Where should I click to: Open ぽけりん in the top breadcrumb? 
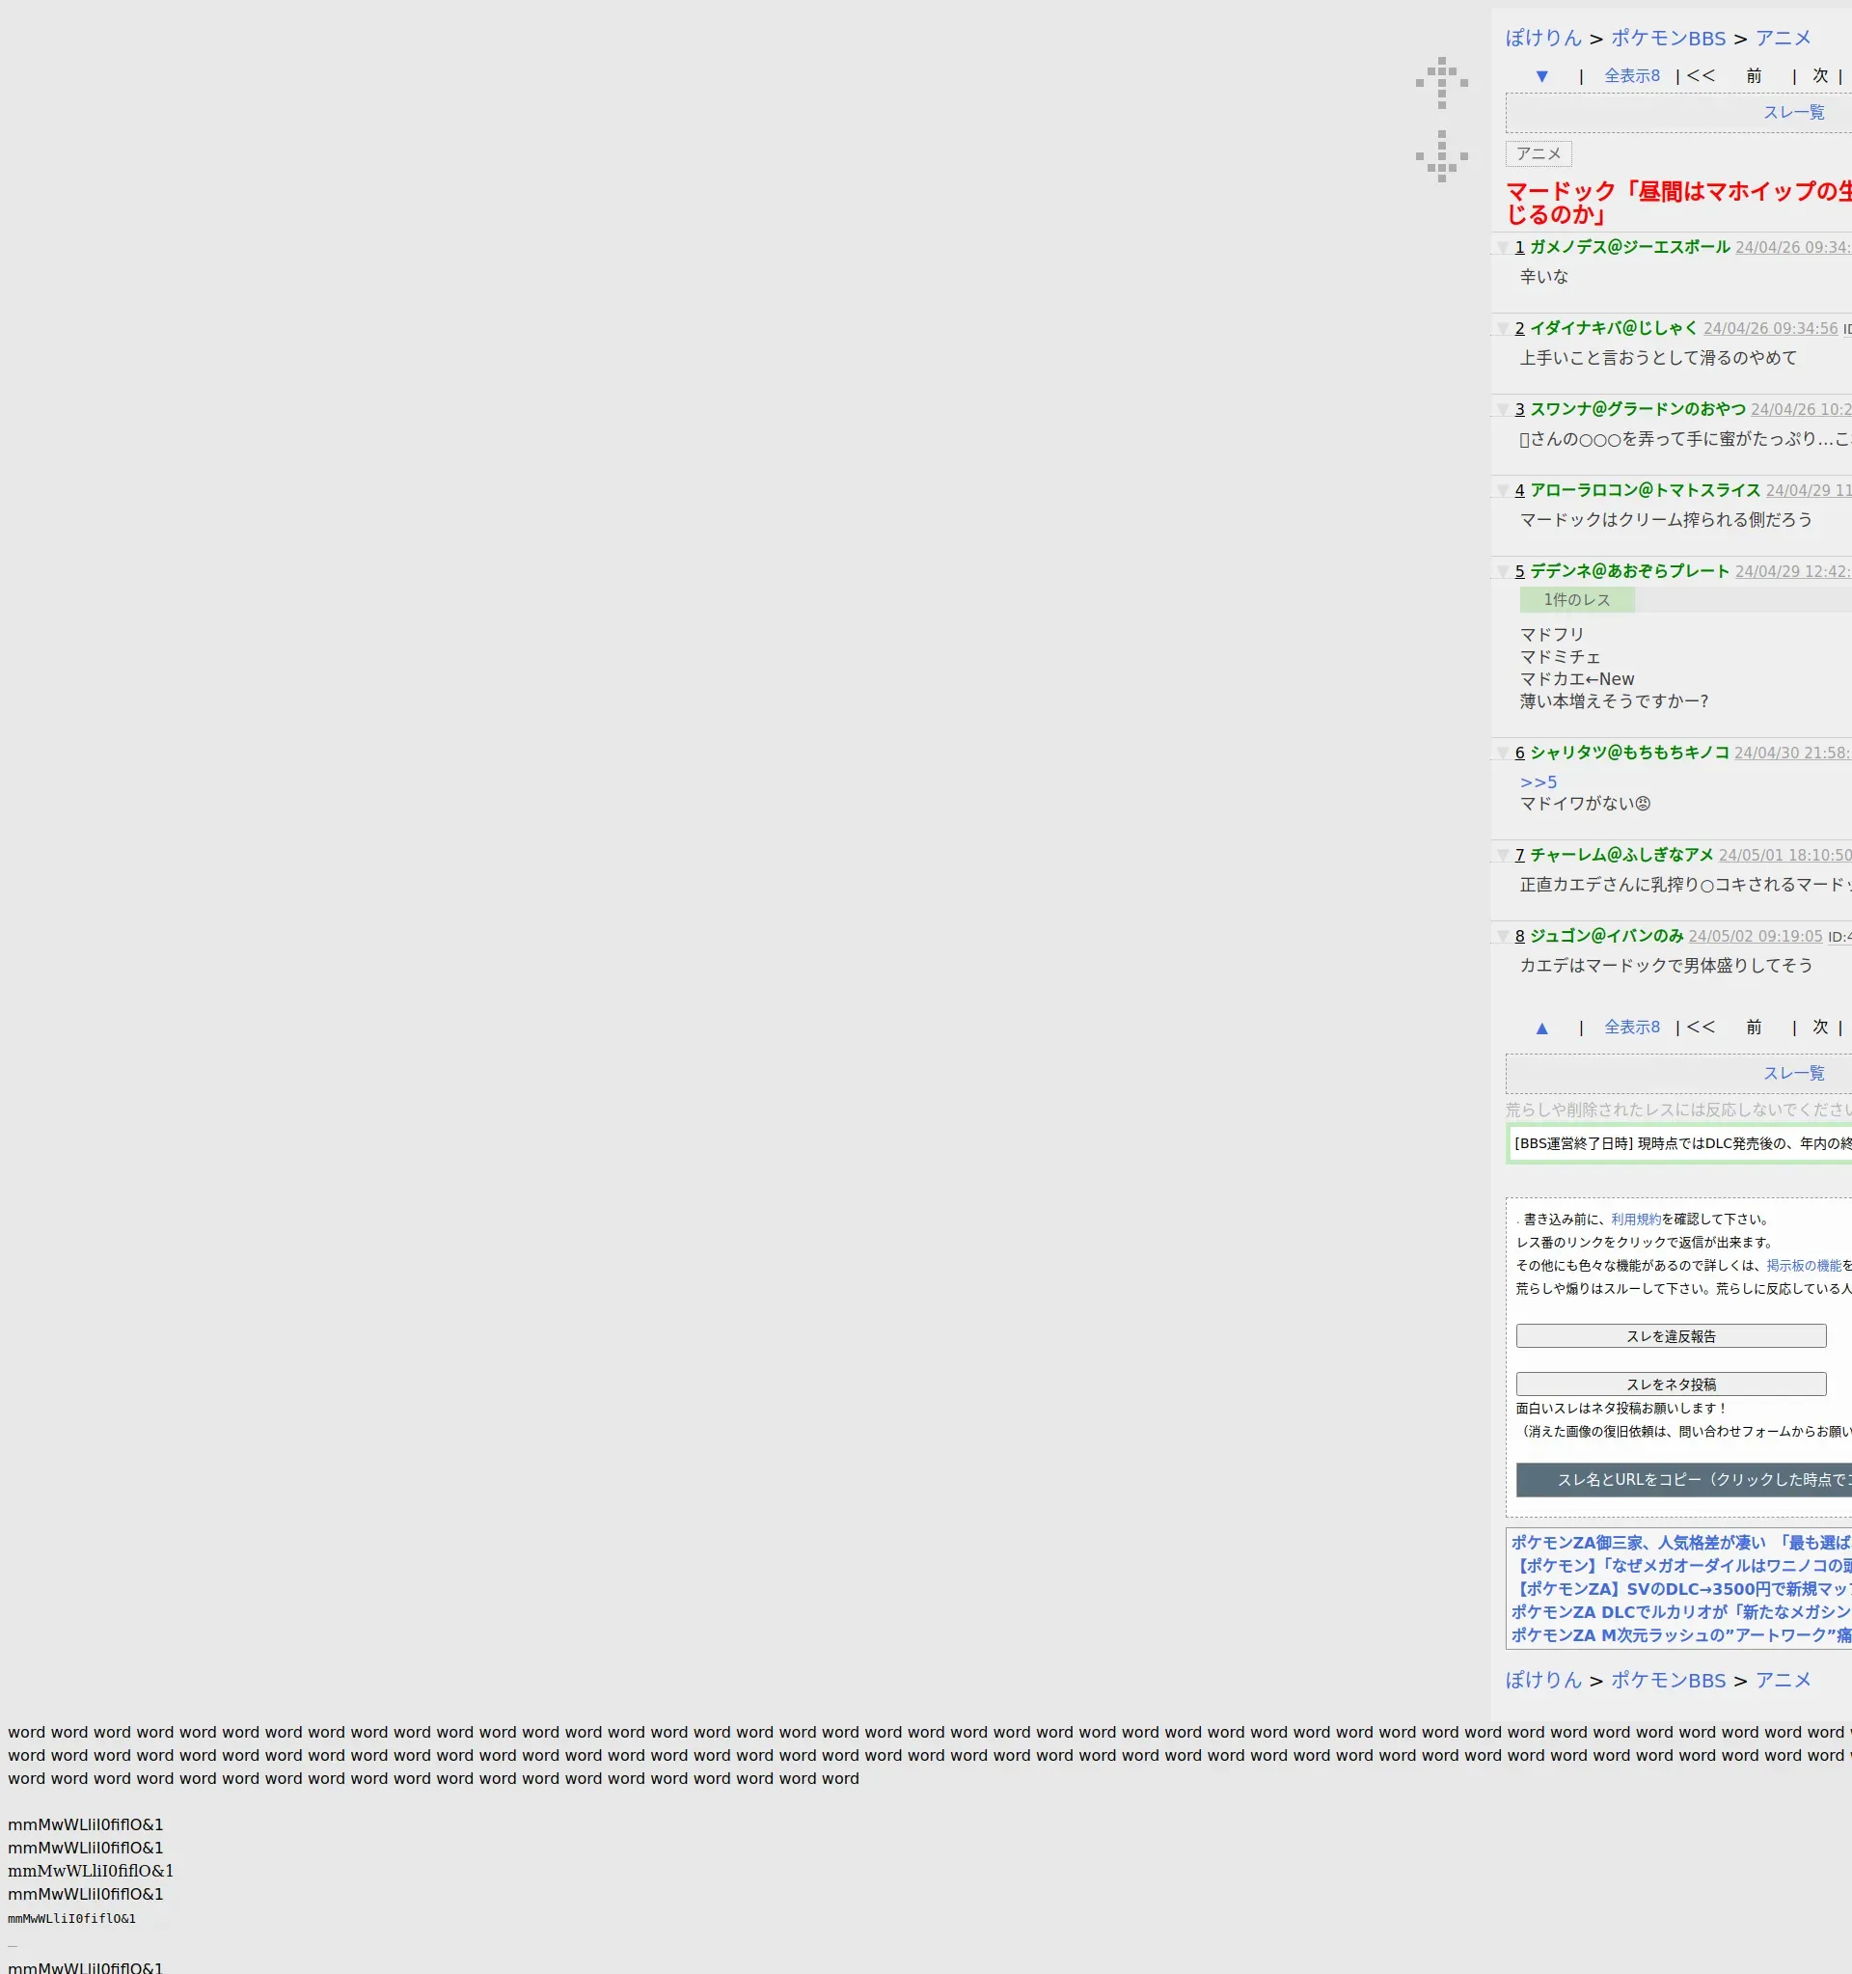point(1543,39)
